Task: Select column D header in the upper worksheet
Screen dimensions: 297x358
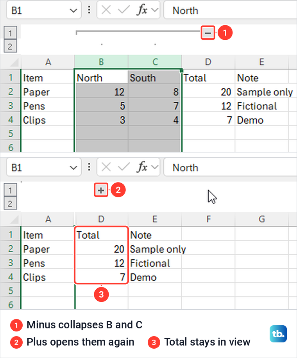Action: [x=208, y=62]
